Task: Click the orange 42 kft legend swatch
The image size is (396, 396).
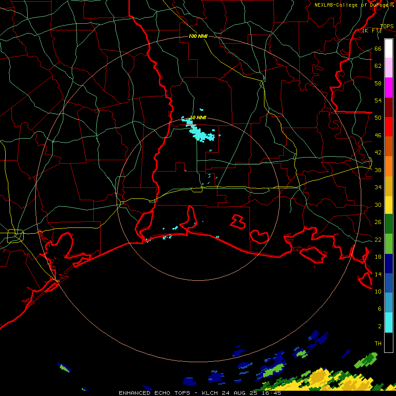Action: pyautogui.click(x=389, y=166)
